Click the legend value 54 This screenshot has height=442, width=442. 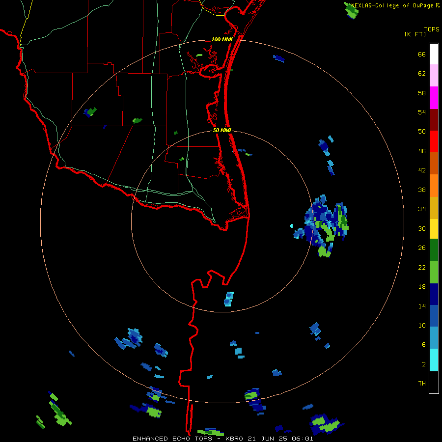pyautogui.click(x=422, y=112)
